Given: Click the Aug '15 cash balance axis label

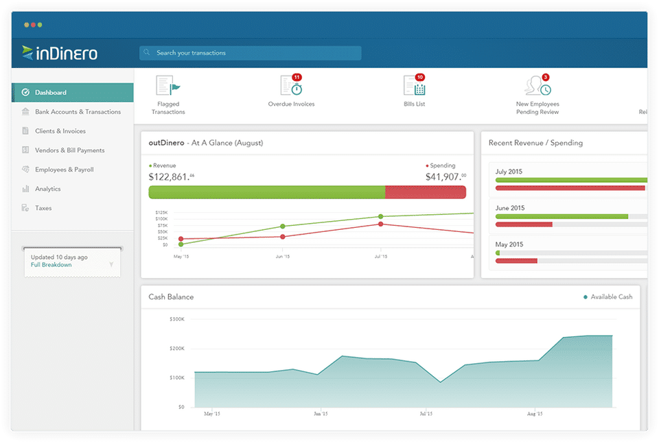Looking at the screenshot, I should [x=535, y=414].
